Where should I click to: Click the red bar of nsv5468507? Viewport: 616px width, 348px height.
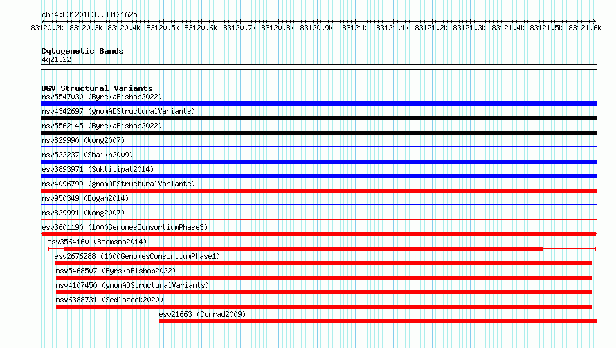324,278
